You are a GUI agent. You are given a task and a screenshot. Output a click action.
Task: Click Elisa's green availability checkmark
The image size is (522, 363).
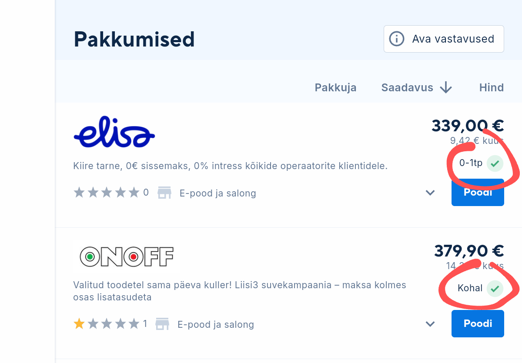coord(495,163)
